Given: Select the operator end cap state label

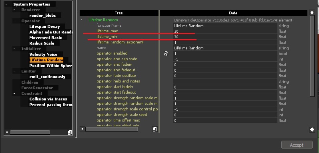Looking at the screenshot, I should [117, 59].
